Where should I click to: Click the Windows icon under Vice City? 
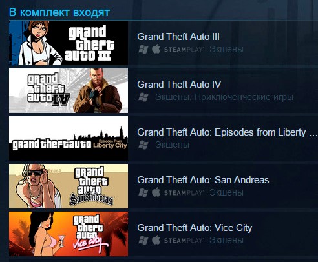143,240
